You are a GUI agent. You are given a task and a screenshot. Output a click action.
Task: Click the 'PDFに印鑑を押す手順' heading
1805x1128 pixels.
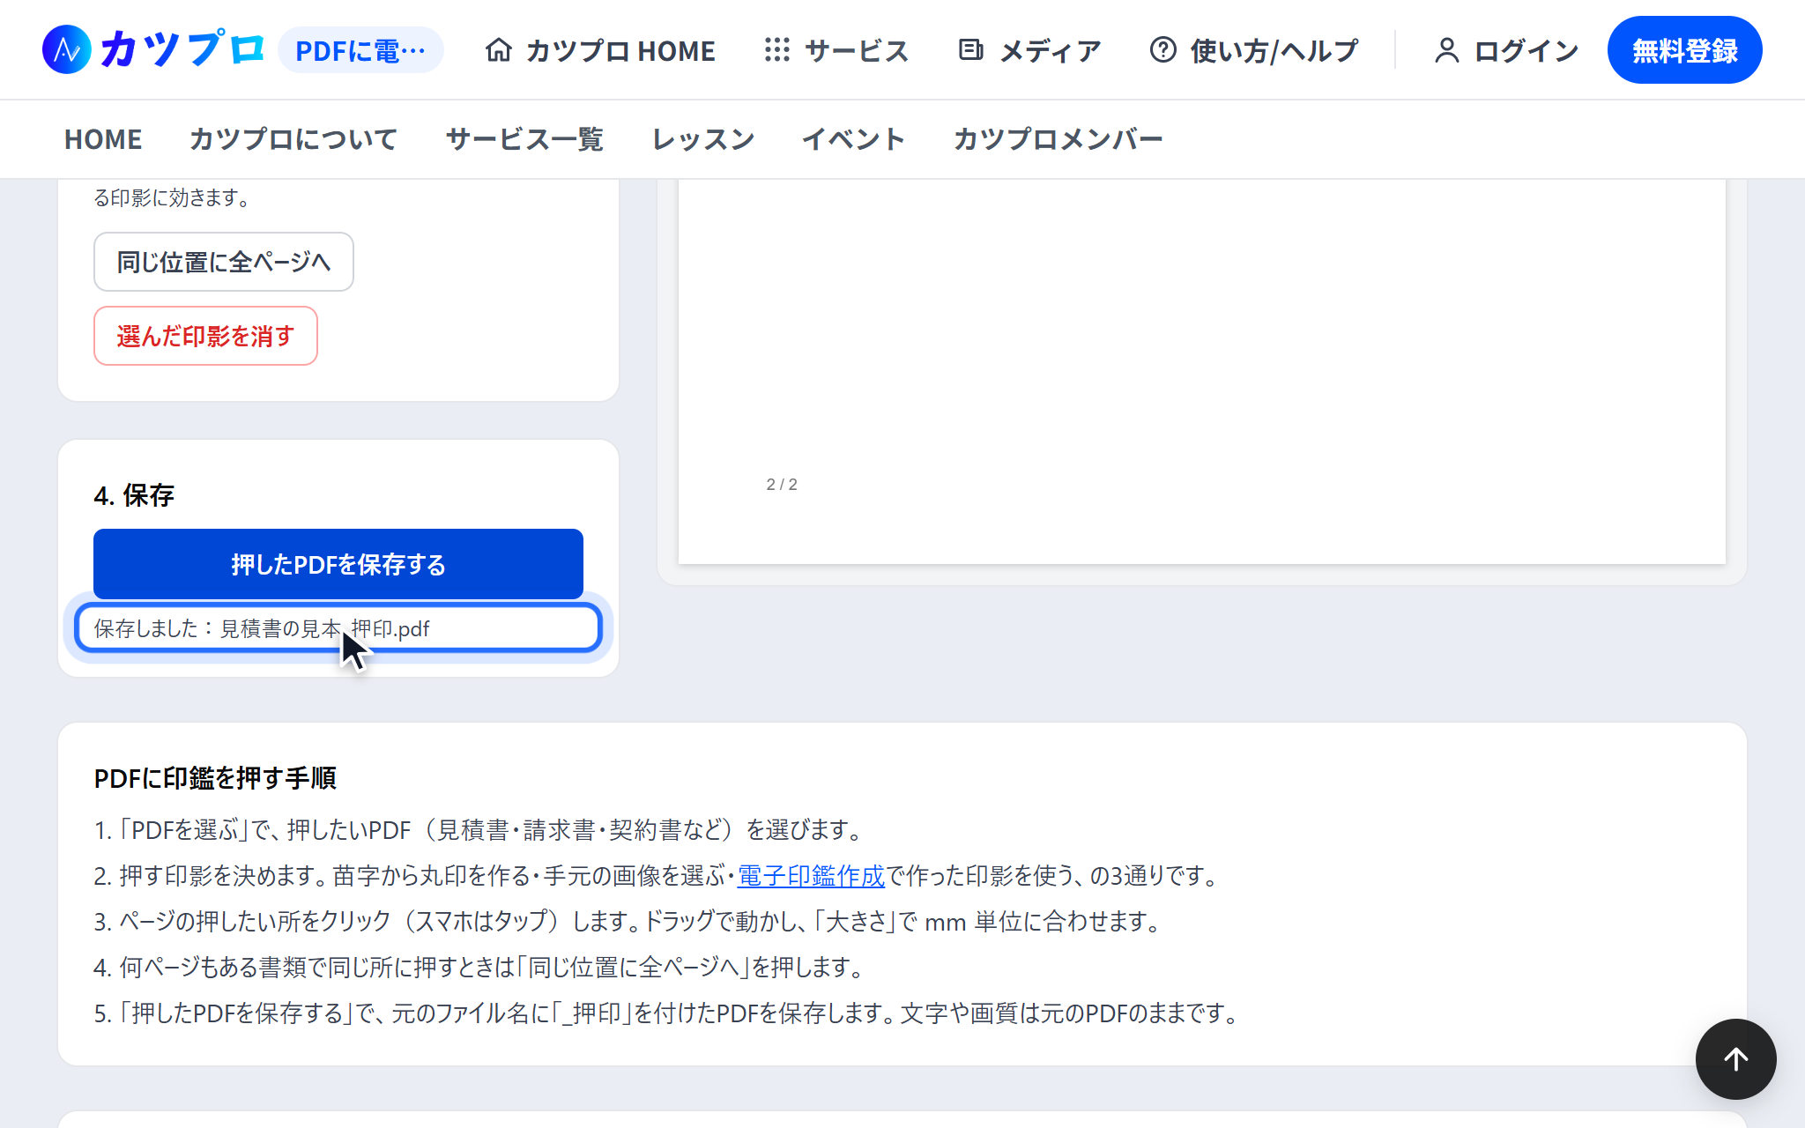tap(215, 778)
